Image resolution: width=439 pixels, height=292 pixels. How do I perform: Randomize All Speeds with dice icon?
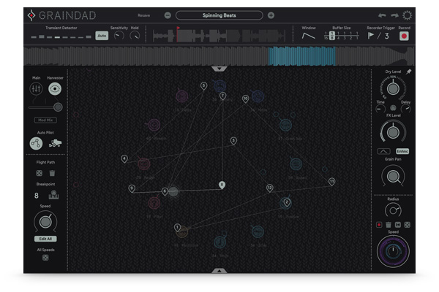pos(45,258)
